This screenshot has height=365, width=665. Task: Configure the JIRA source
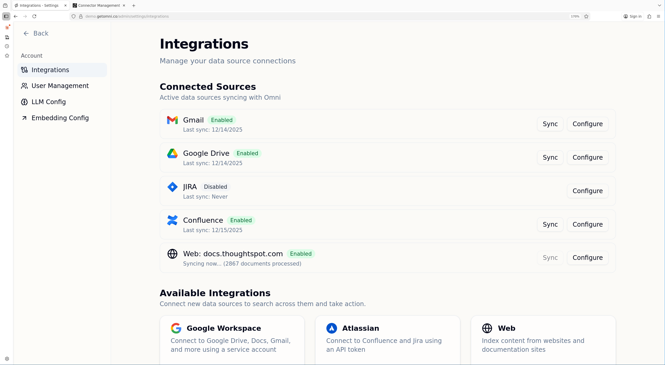point(588,191)
